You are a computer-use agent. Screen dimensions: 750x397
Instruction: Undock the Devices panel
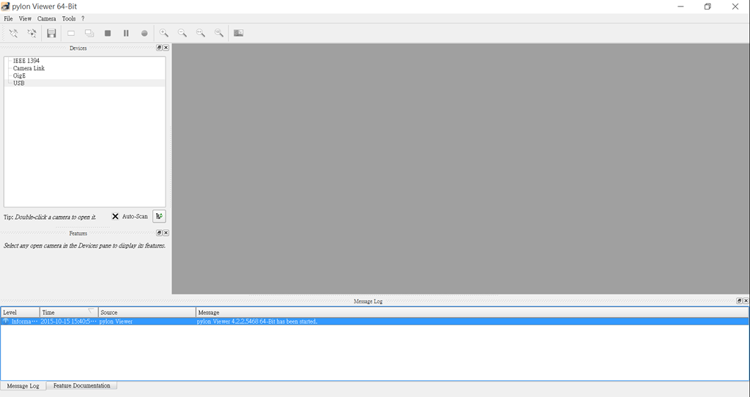click(159, 48)
